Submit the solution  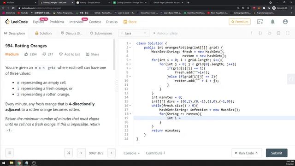(277, 153)
